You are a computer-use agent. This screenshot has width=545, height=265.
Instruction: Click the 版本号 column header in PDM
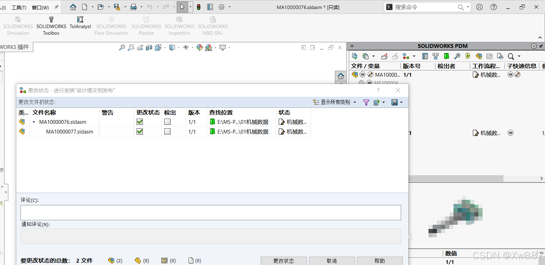coord(412,66)
